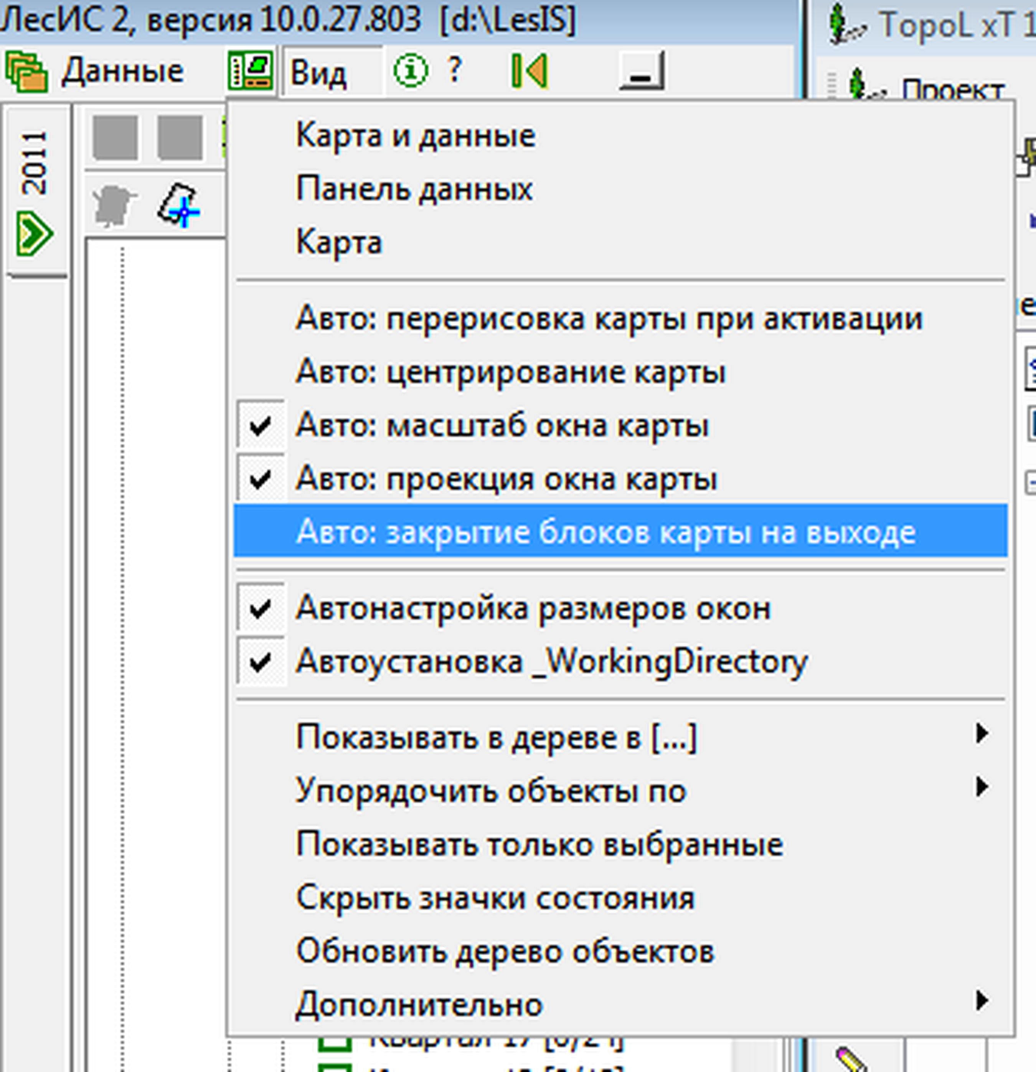The width and height of the screenshot is (1036, 1072).
Task: Open the green info icon
Action: (x=411, y=71)
